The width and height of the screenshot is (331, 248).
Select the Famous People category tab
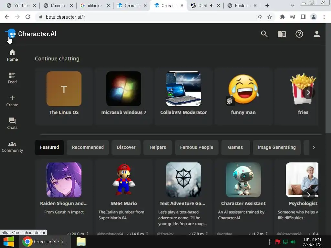197,147
